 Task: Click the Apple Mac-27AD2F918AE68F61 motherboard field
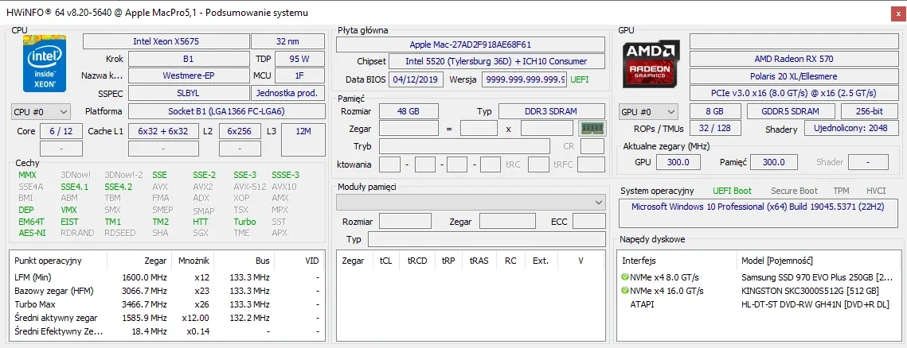coord(471,44)
